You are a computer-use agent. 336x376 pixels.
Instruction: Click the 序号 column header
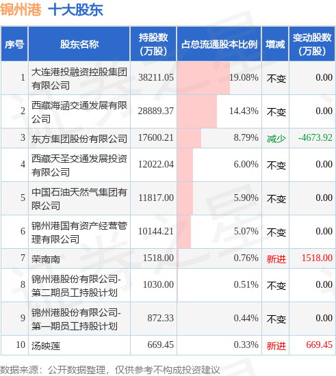pos(14,44)
